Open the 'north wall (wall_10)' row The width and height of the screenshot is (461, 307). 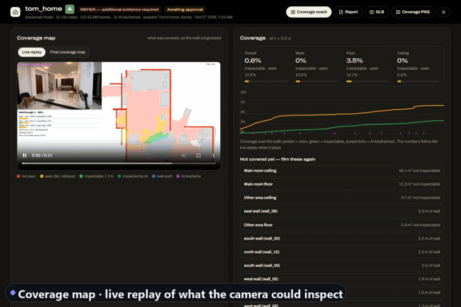tap(341, 252)
